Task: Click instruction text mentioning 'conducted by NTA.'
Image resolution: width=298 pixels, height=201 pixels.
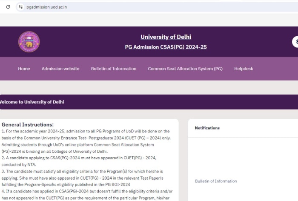Action: [x=19, y=164]
